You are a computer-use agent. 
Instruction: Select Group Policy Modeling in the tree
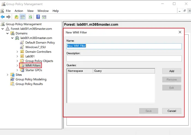(31, 79)
